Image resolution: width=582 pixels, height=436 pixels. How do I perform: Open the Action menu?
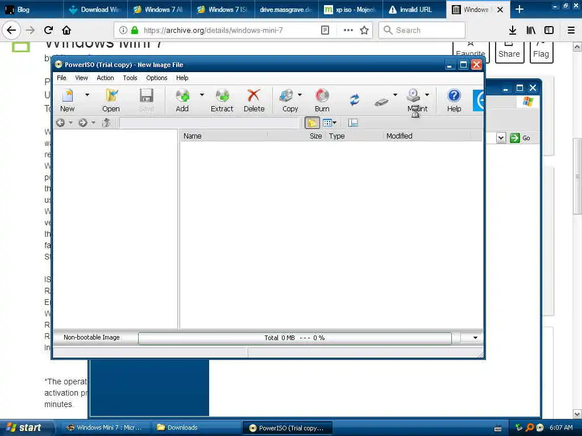[105, 78]
